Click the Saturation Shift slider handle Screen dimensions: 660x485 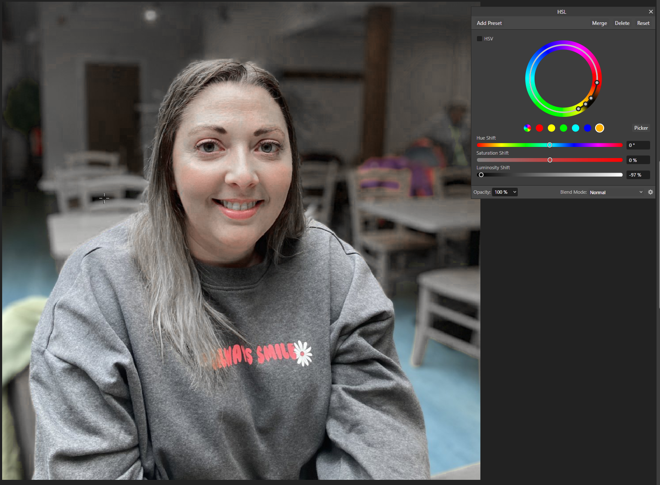click(550, 160)
